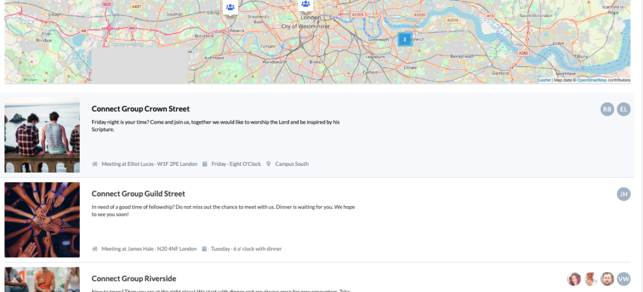Open Crown Street group photo thumbnail
This screenshot has width=643, height=292.
[42, 135]
